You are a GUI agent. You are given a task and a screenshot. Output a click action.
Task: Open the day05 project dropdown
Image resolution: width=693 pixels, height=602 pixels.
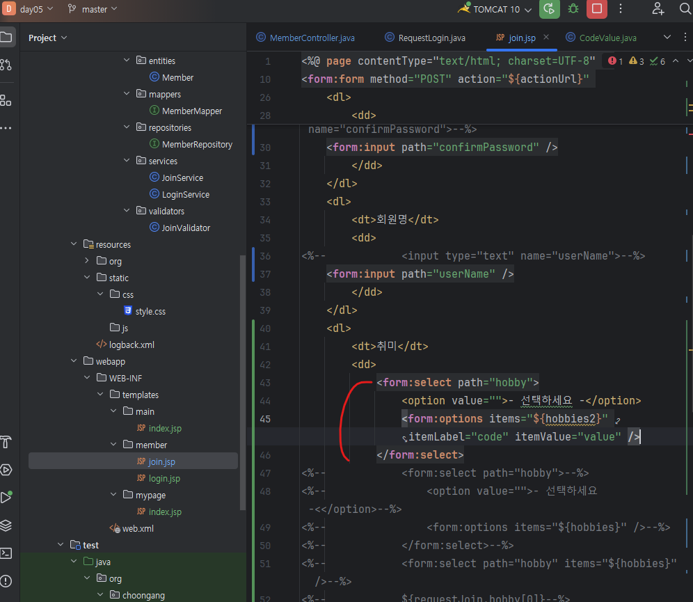pos(37,9)
